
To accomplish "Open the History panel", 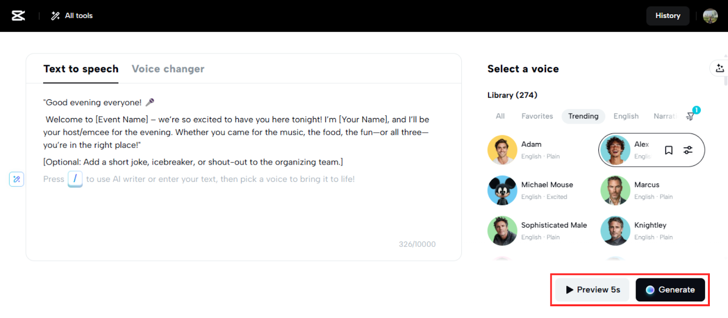I will [667, 16].
